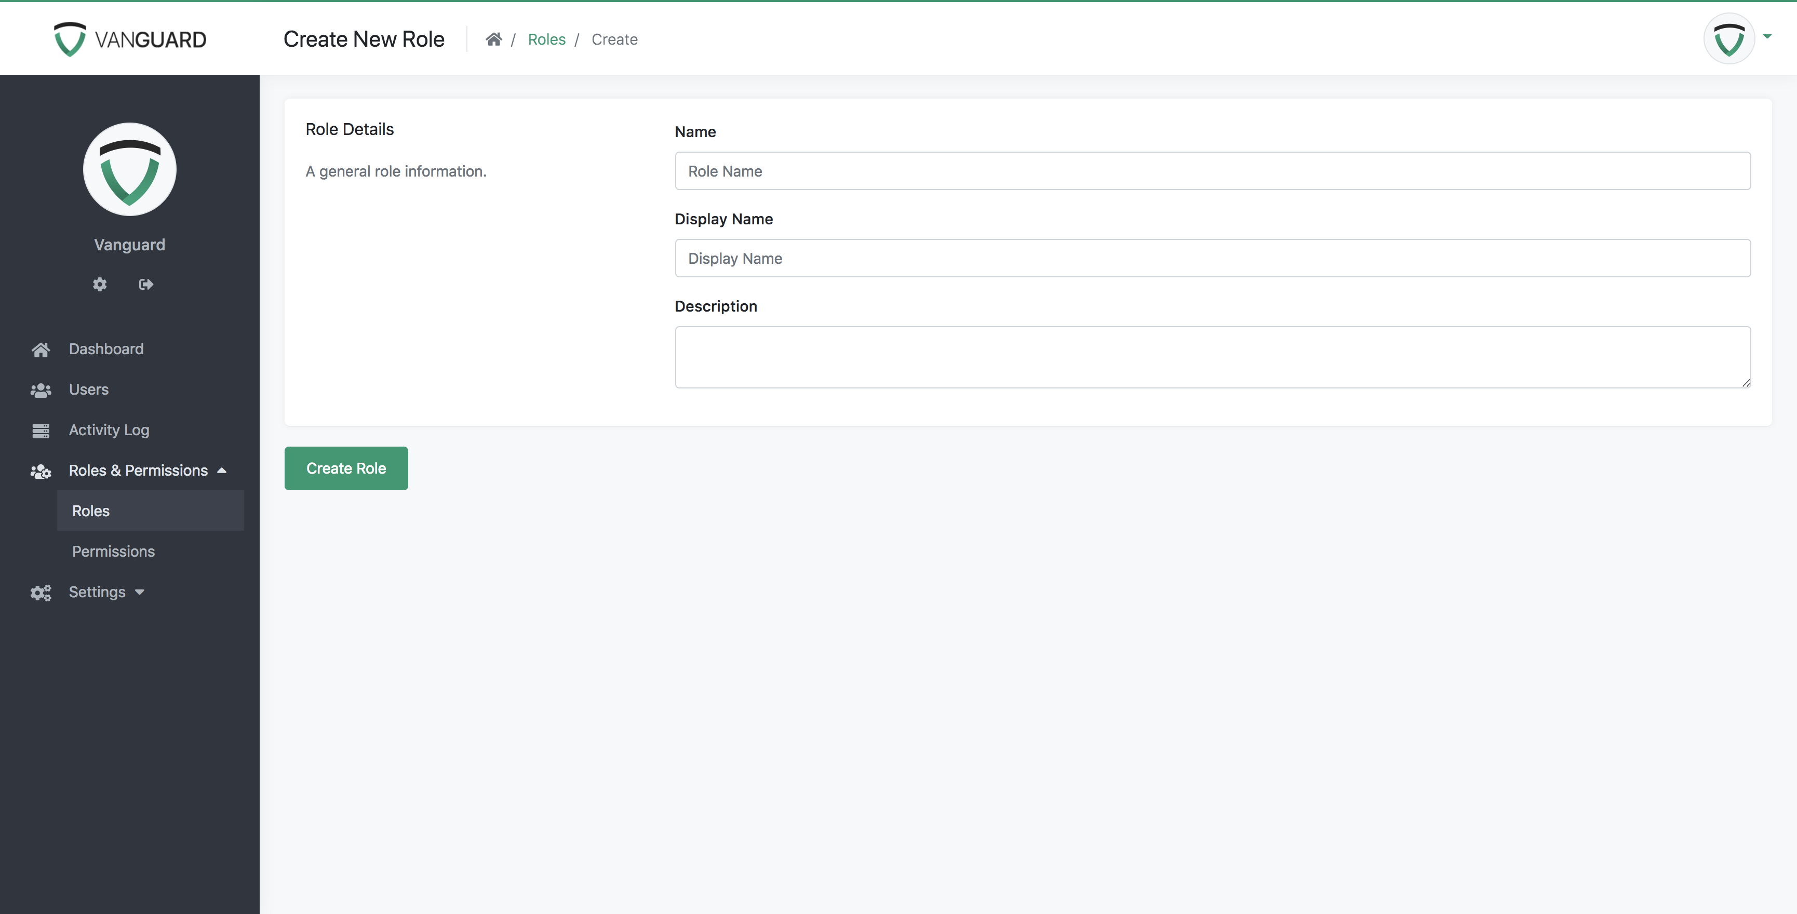Click the Roles & Permissions people icon
Viewport: 1797px width, 914px height.
coord(39,470)
